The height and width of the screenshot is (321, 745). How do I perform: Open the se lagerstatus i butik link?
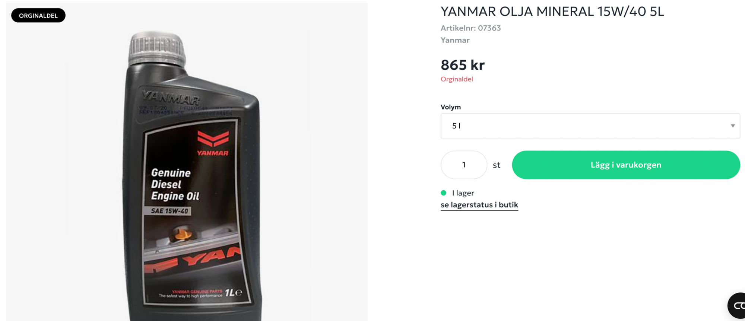point(479,205)
